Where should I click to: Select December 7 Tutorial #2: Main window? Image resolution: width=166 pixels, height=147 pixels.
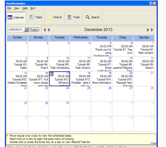pos(144,49)
